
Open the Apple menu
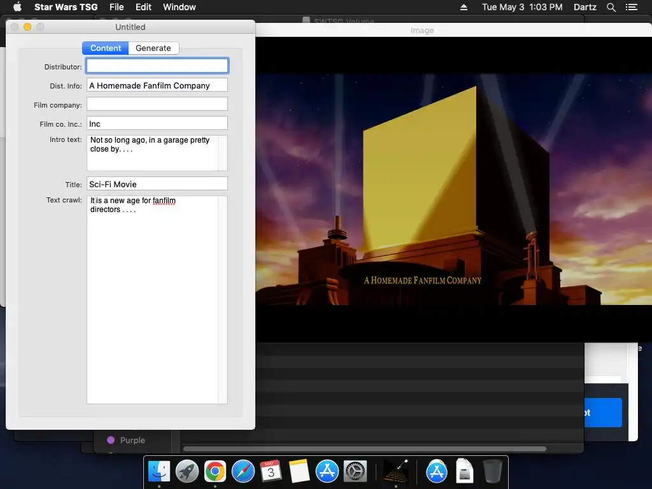coord(17,7)
